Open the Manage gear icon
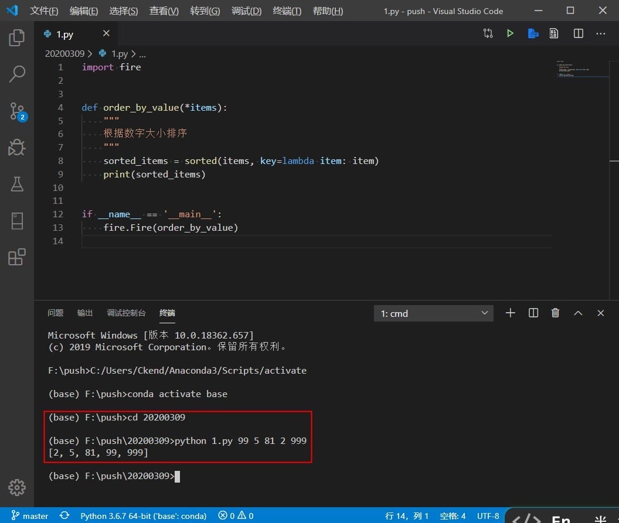The width and height of the screenshot is (619, 523). [x=16, y=487]
